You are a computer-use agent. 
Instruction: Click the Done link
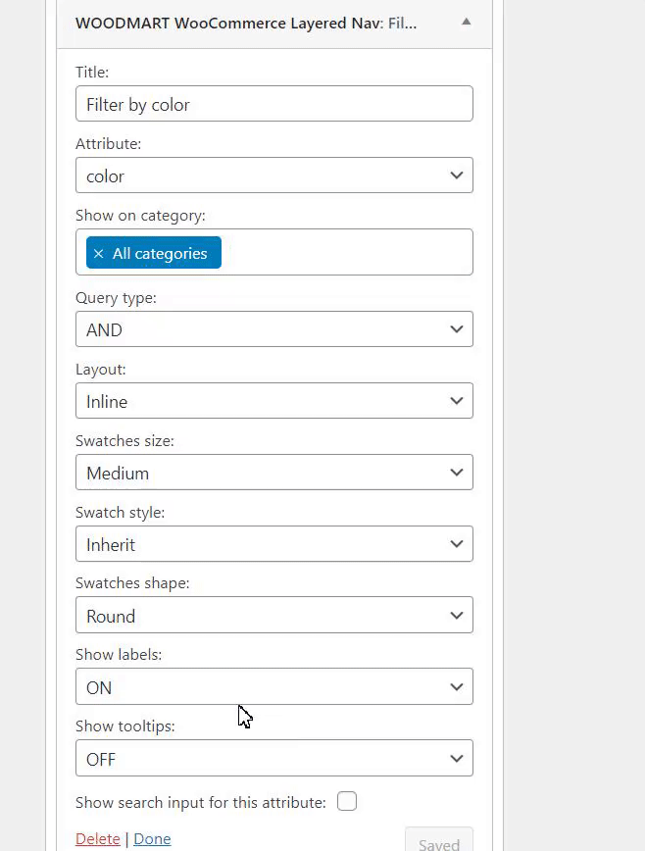[152, 839]
